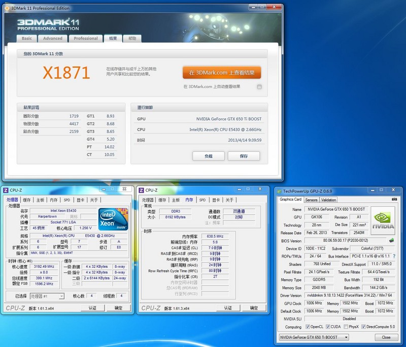Switch to the Advanced tab in 3DMark
This screenshot has width=406, height=347.
[x=53, y=38]
